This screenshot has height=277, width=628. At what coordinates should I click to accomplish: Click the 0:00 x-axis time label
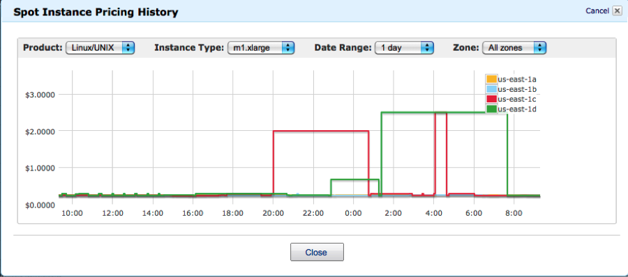pos(353,213)
